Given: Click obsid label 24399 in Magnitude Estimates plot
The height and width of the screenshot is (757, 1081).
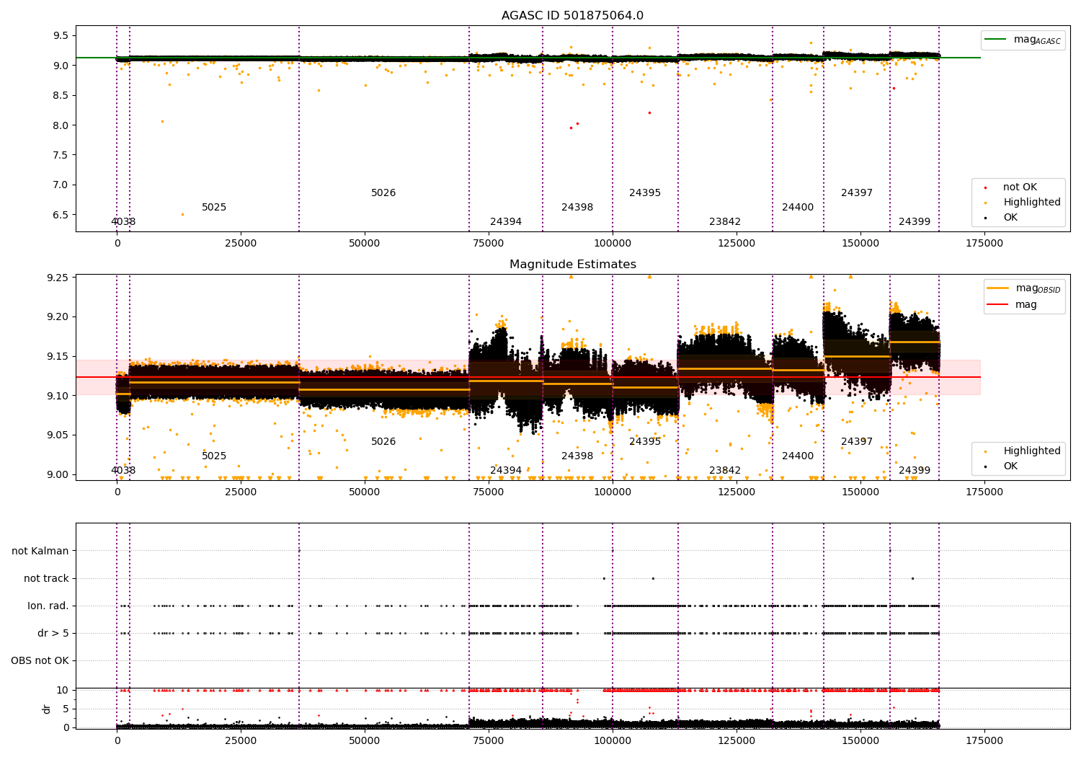Looking at the screenshot, I should click(x=915, y=471).
